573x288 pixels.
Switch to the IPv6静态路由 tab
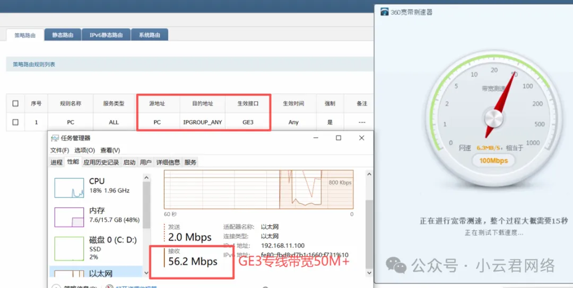coord(106,35)
